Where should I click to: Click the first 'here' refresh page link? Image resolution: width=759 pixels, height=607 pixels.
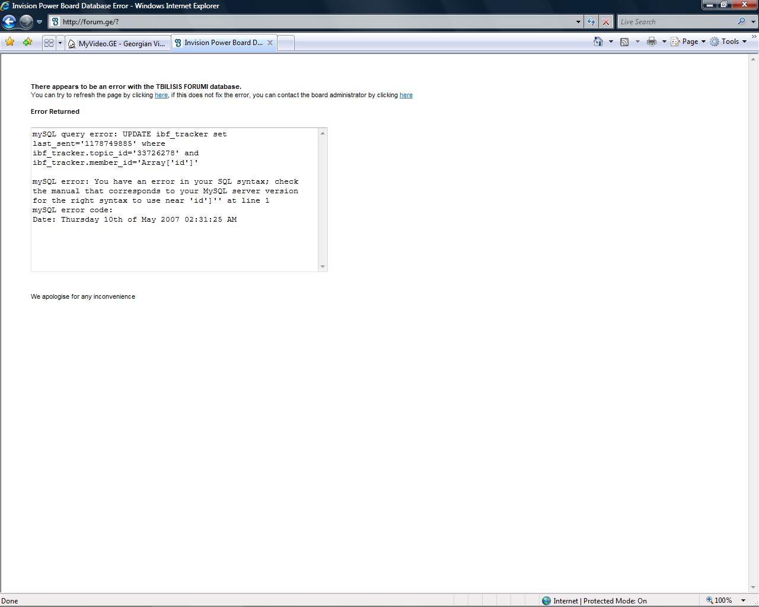161,95
